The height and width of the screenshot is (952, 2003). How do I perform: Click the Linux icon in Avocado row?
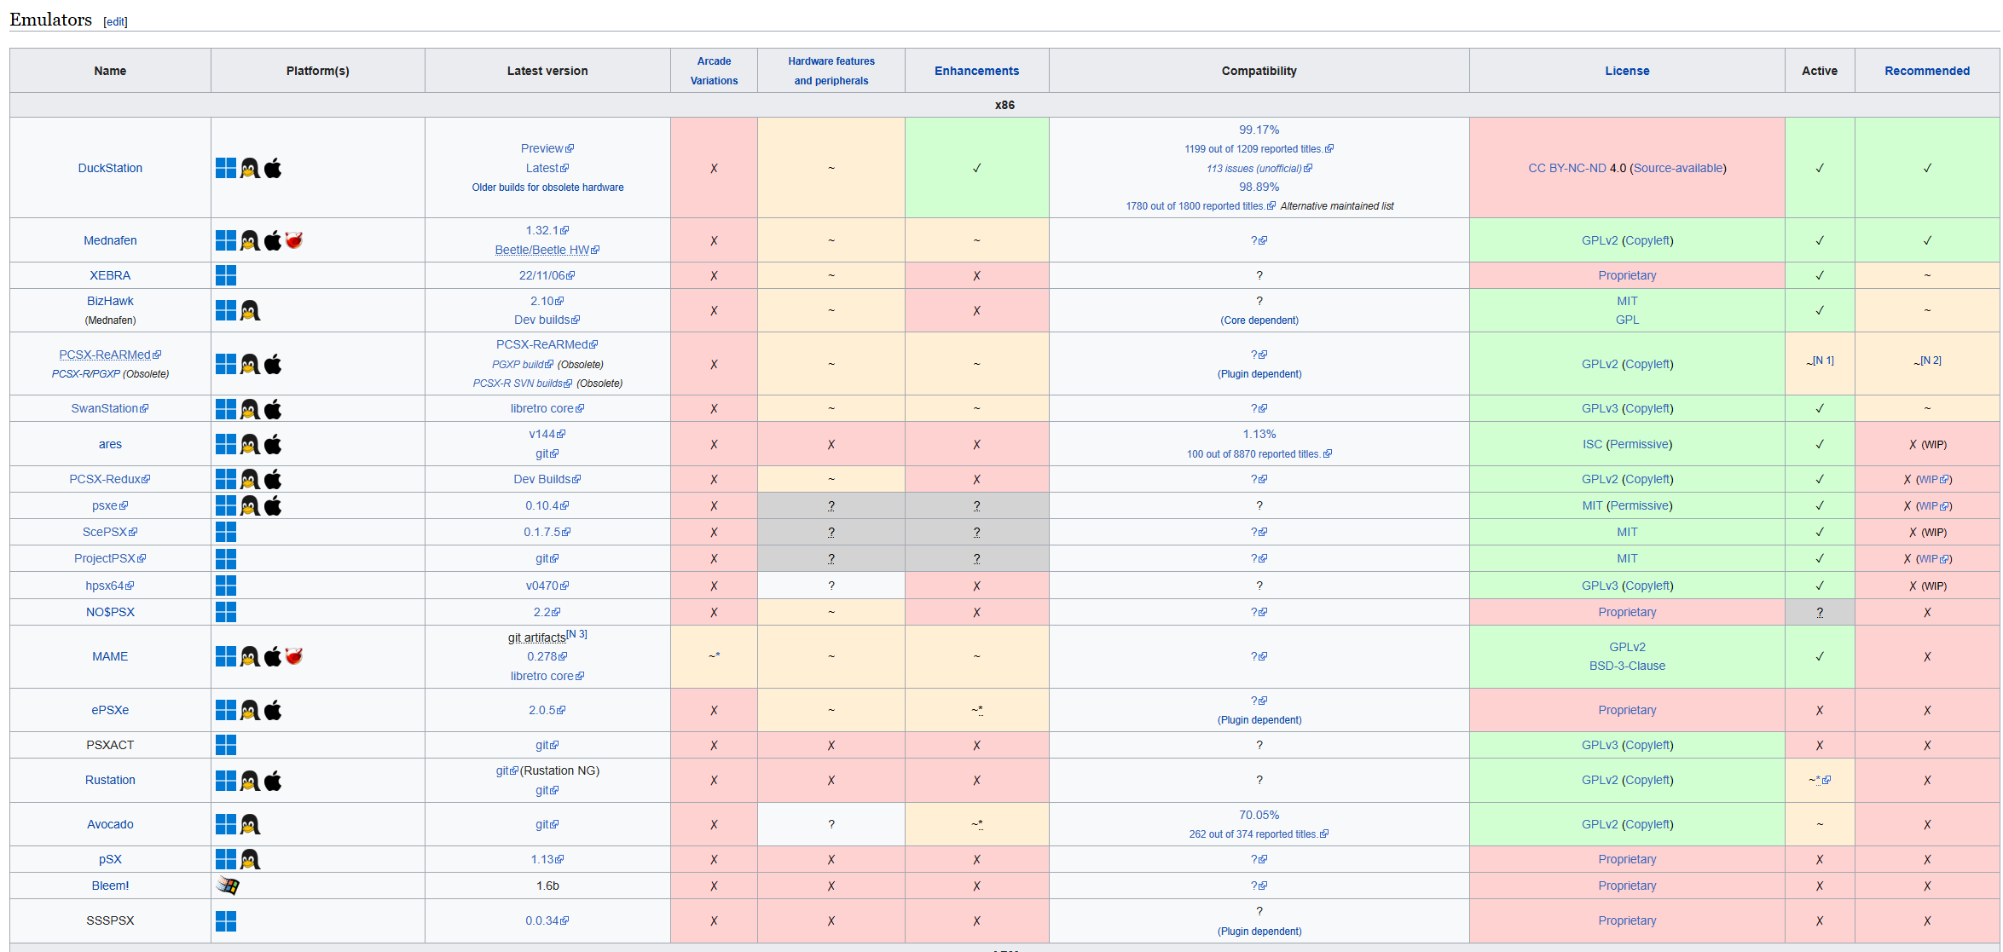coord(250,824)
